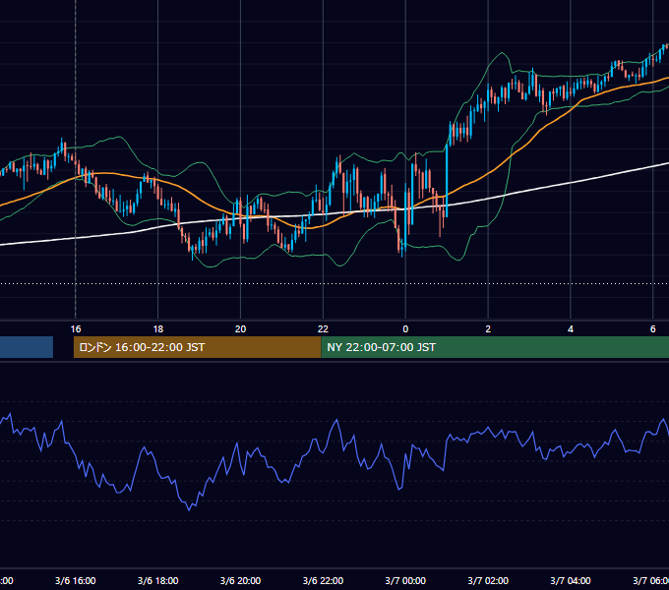Click the 4 hour label on price chart axis
The width and height of the screenshot is (669, 590).
coord(571,328)
